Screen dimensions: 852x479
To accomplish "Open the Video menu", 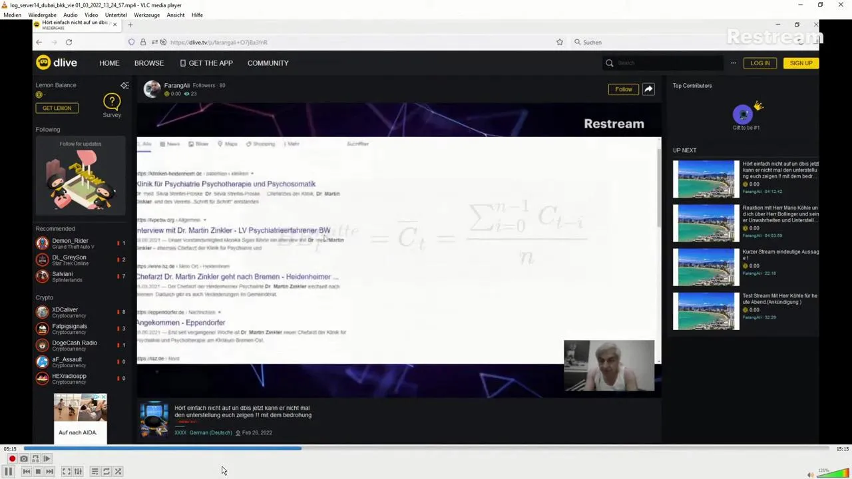I will pyautogui.click(x=91, y=15).
